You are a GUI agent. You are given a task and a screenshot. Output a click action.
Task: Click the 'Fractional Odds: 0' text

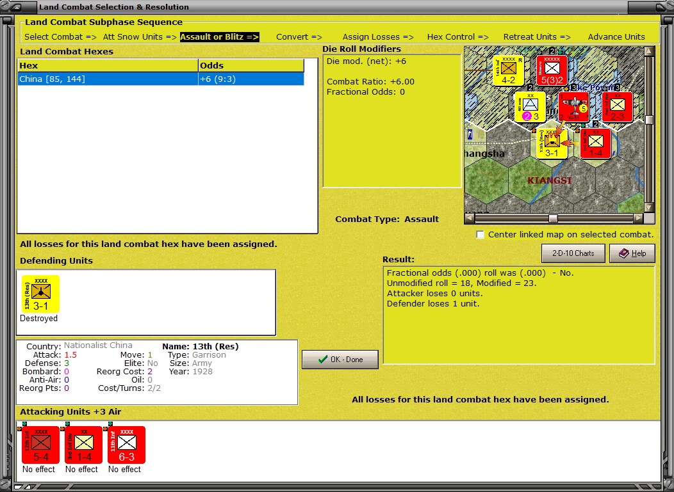365,92
